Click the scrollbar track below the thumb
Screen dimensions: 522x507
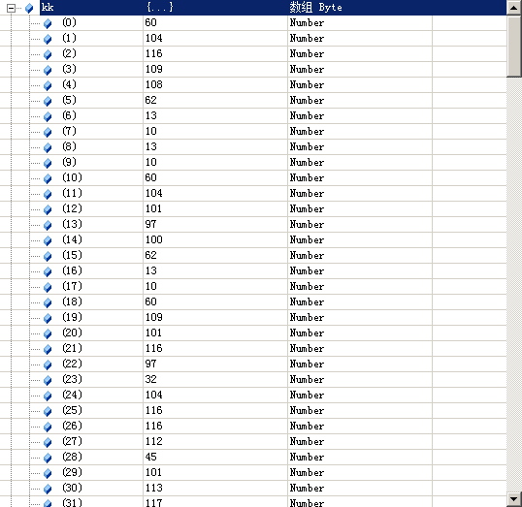[x=514, y=284]
